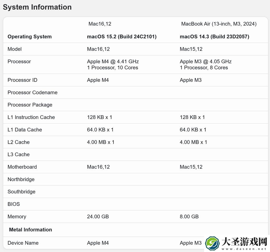Image resolution: width=270 pixels, height=252 pixels.
Task: Select "4.00 MB x 1" under the Mac16,12 column
Action: (100, 142)
